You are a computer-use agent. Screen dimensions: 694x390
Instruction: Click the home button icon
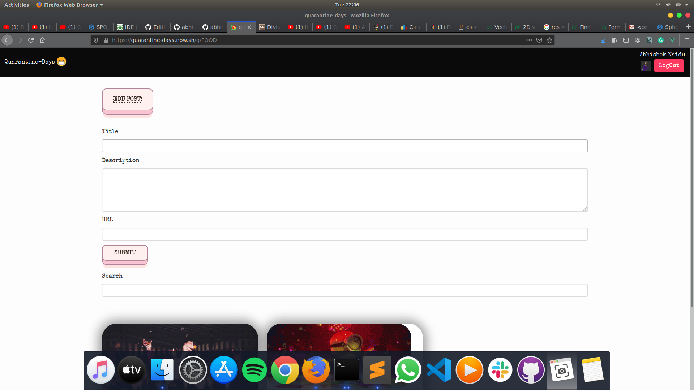pos(42,40)
